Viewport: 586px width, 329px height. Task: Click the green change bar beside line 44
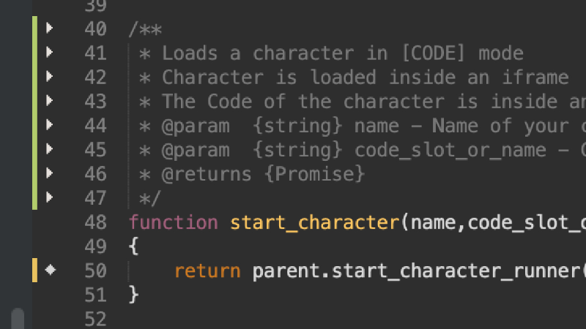34,125
